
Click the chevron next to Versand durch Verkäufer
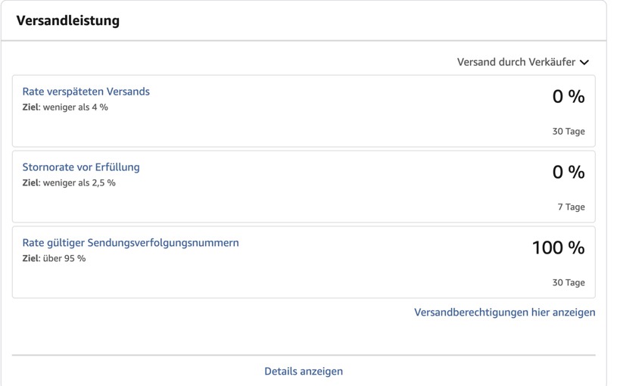[584, 62]
